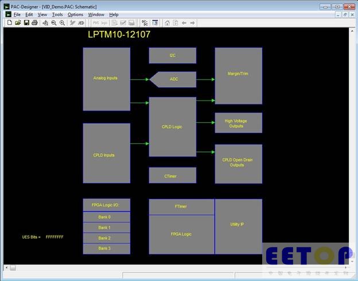Select the Utility IP block
This screenshot has width=358, height=281.
239,227
